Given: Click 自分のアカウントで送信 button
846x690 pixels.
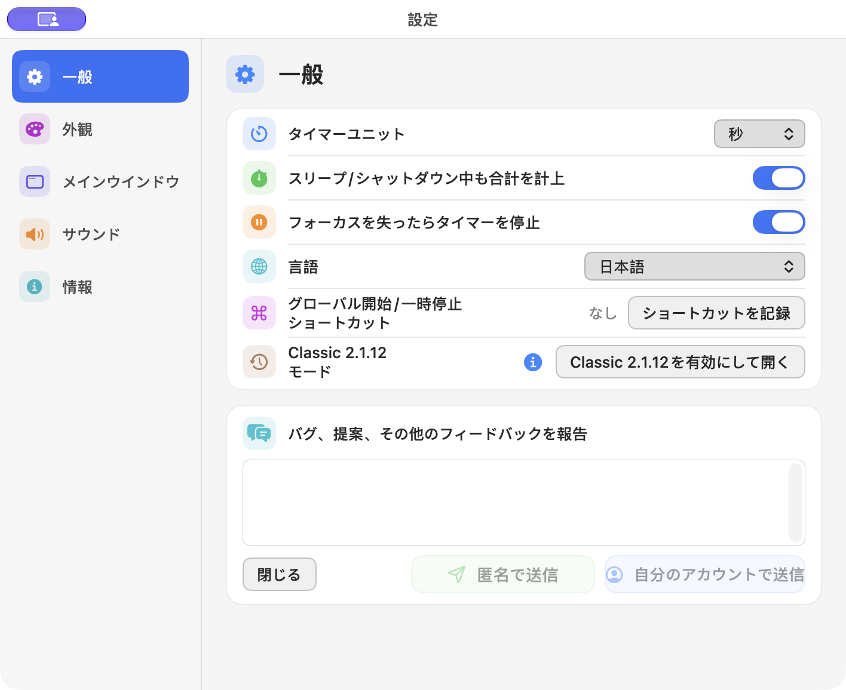Looking at the screenshot, I should pyautogui.click(x=705, y=574).
